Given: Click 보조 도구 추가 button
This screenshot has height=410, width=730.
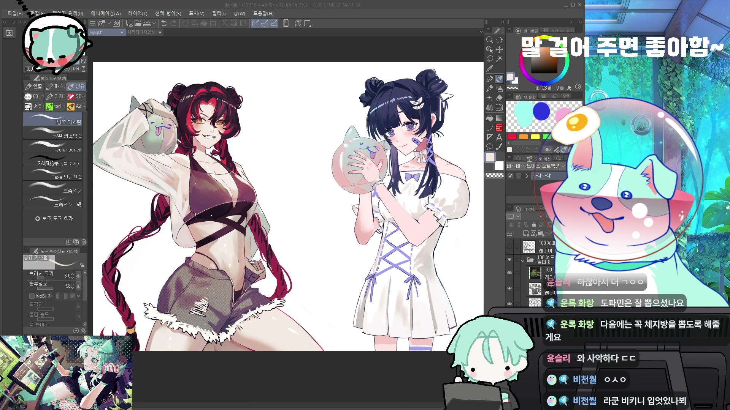Looking at the screenshot, I should point(54,219).
